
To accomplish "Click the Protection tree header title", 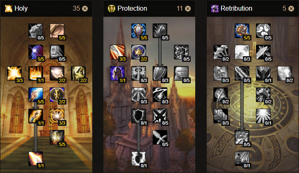I will (132, 8).
